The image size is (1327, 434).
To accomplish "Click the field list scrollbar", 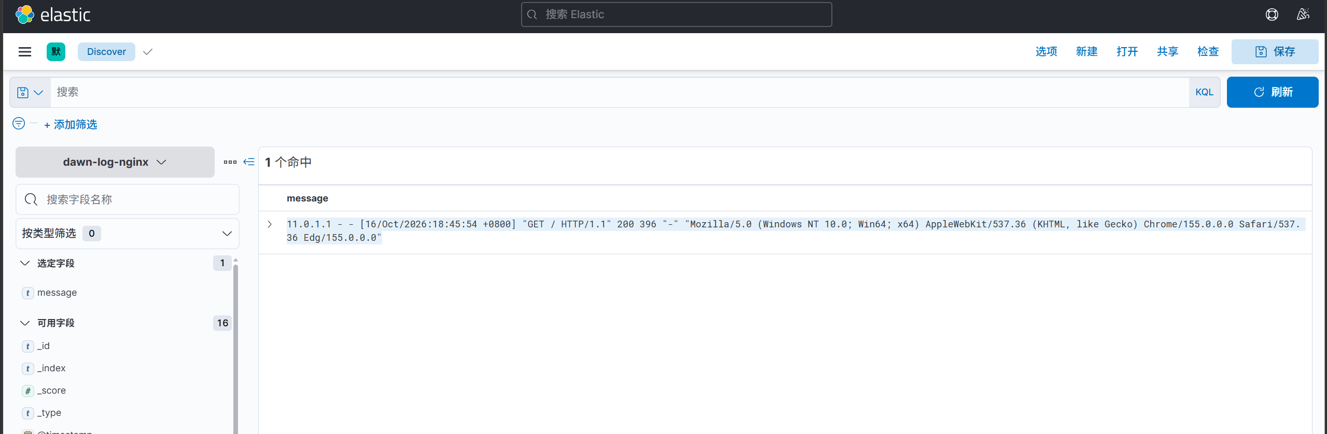I will 235,347.
